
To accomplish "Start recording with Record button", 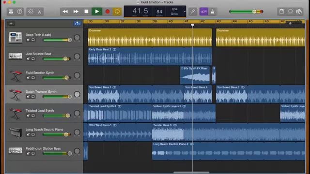I will [x=108, y=12].
